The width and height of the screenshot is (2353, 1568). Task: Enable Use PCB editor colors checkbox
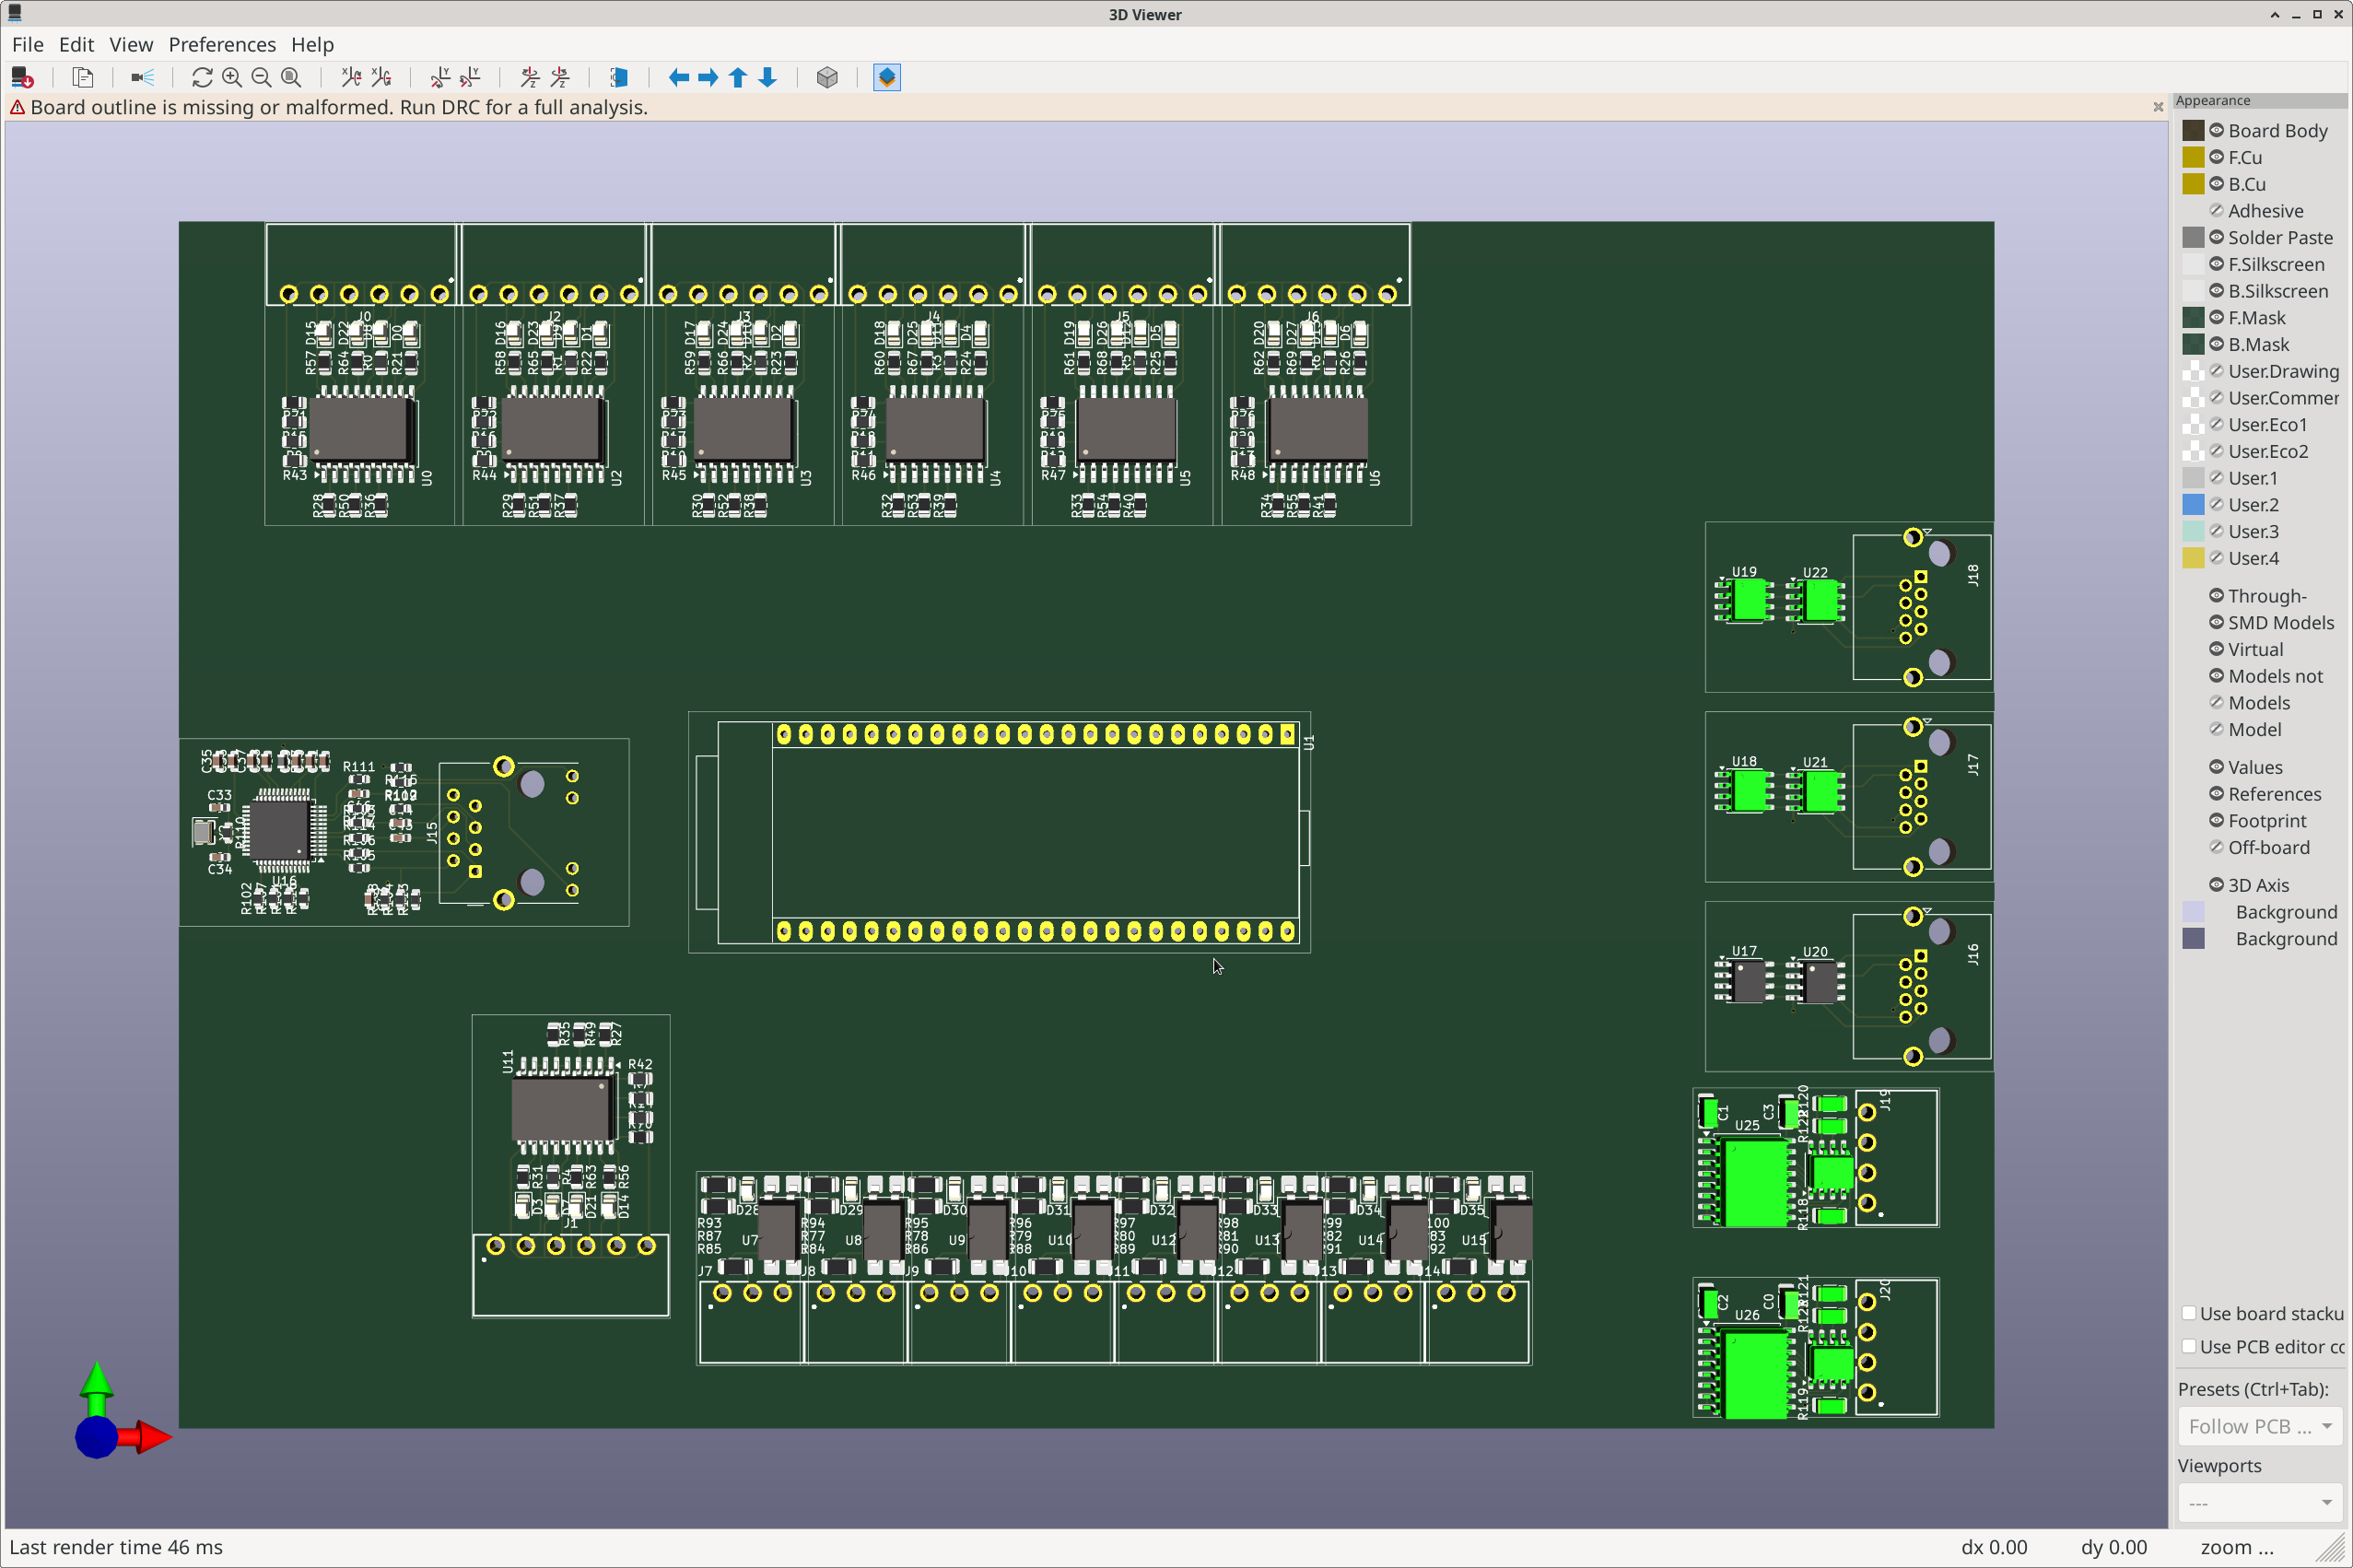[2189, 1346]
